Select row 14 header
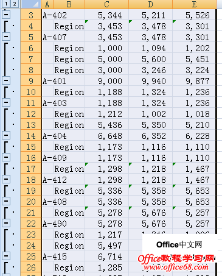The image size is (222, 276). pyautogui.click(x=31, y=136)
